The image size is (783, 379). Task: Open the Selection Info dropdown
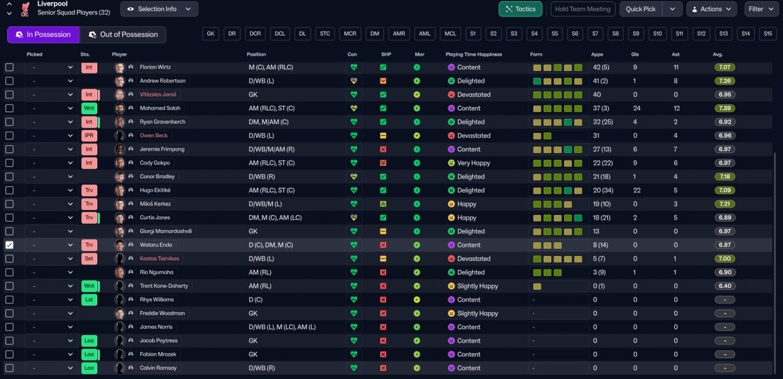point(159,9)
